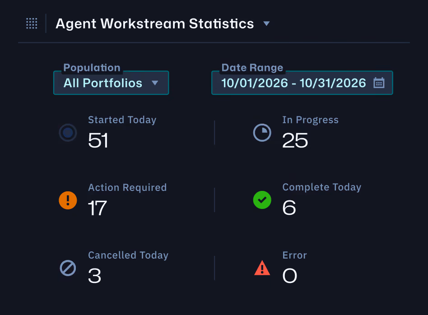Click the Population field label

coord(92,68)
